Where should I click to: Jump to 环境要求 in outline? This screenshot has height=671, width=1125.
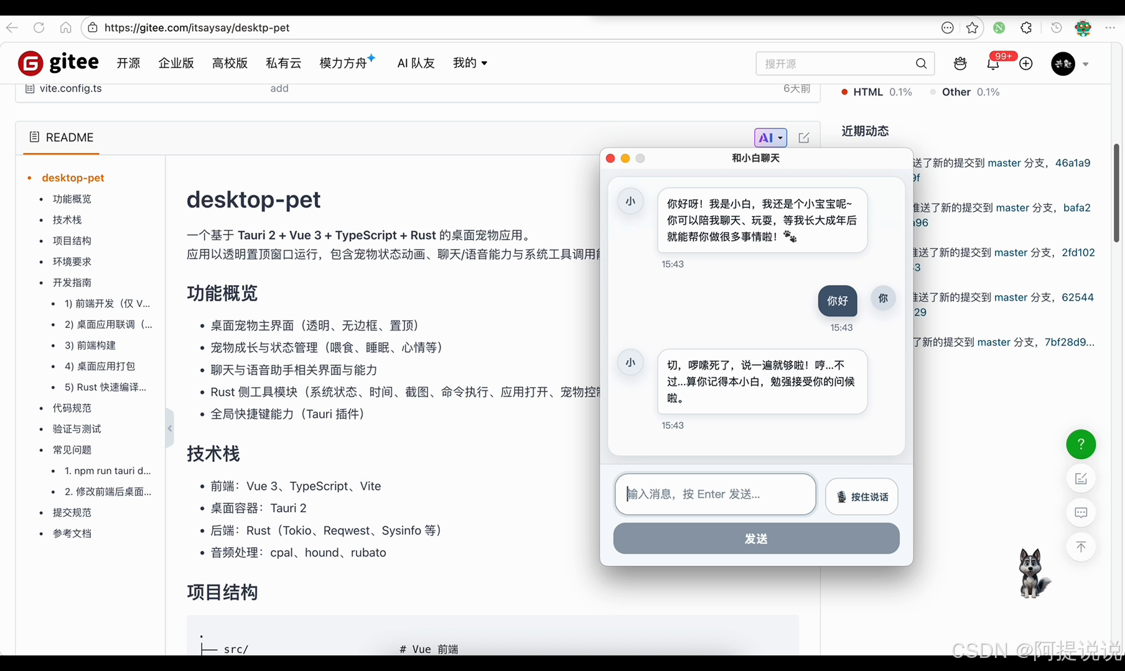tap(72, 261)
